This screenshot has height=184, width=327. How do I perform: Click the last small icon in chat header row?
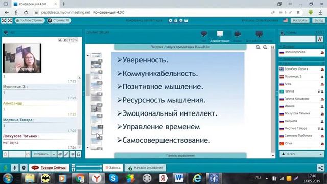(x=76, y=40)
